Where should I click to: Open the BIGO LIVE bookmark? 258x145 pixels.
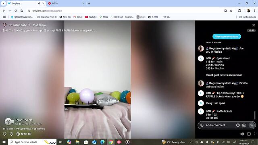tap(122, 17)
